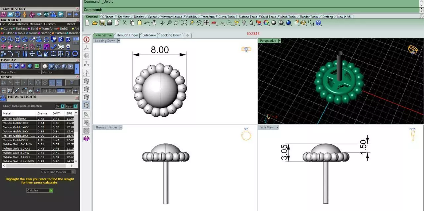
Task: Open a file with the folder icon
Action: click(95, 23)
